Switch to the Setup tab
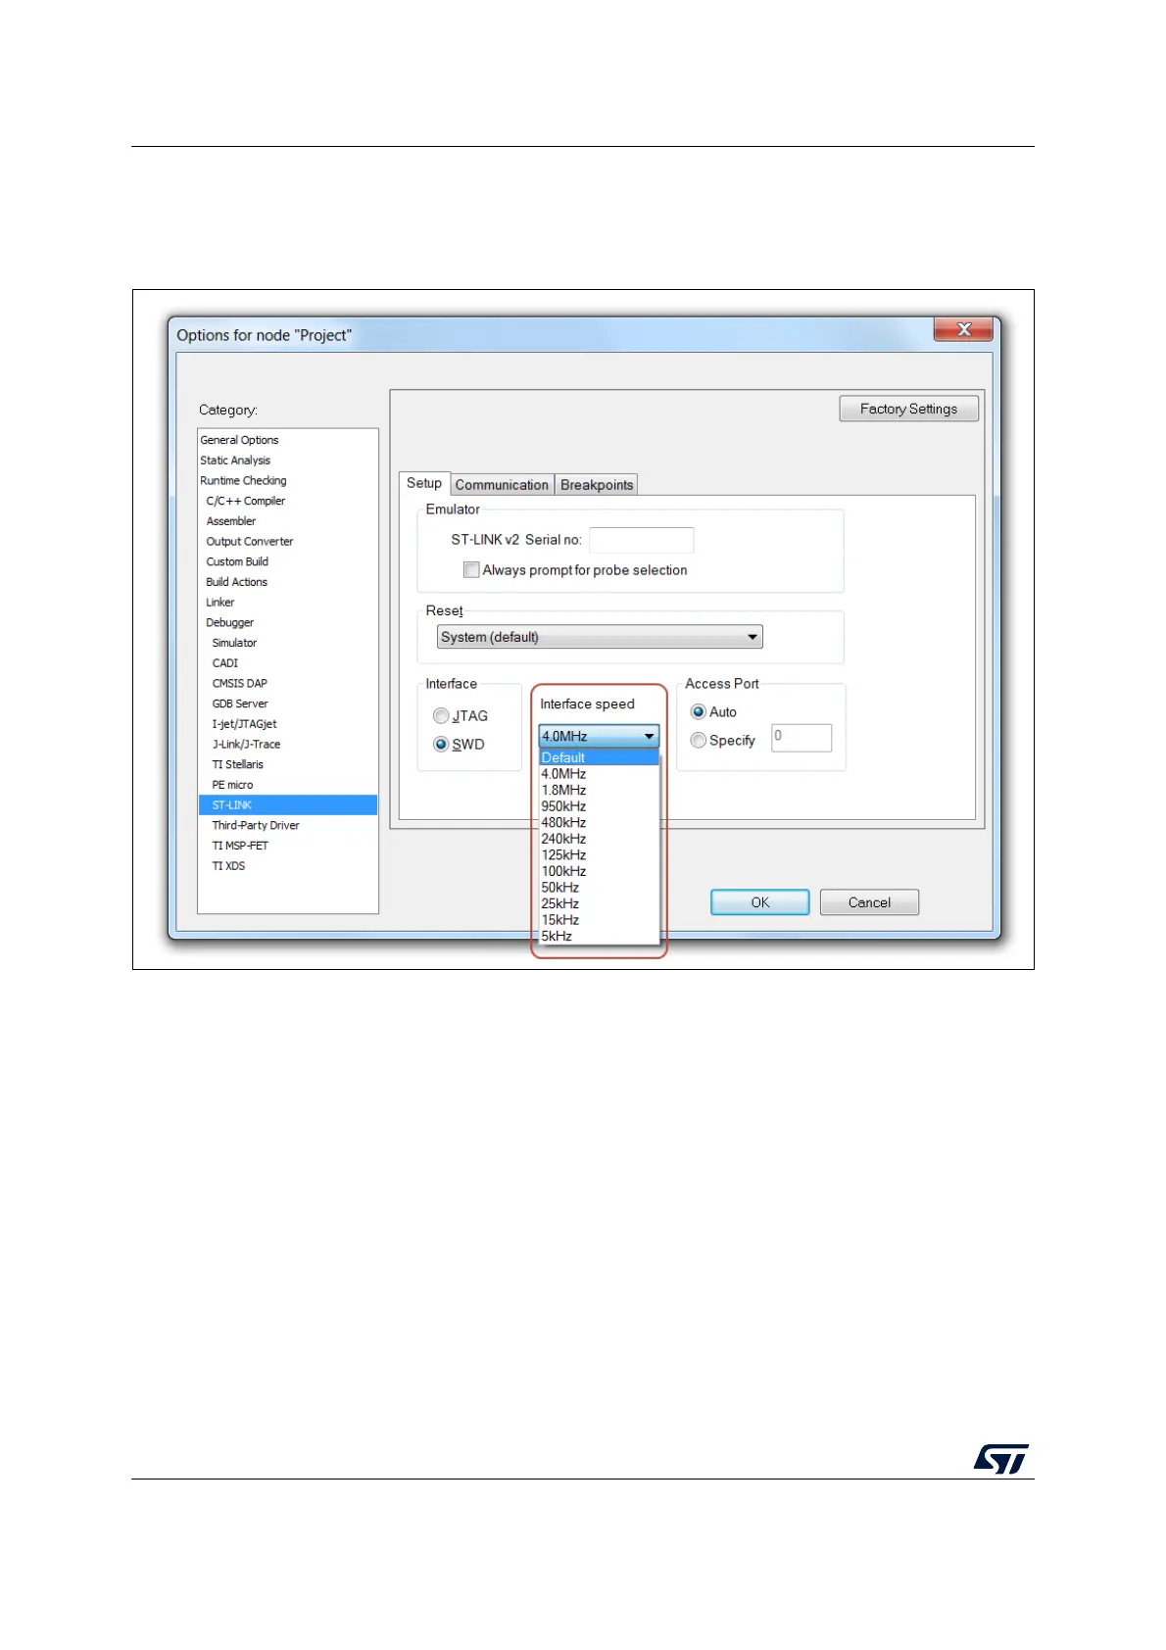 pyautogui.click(x=424, y=483)
